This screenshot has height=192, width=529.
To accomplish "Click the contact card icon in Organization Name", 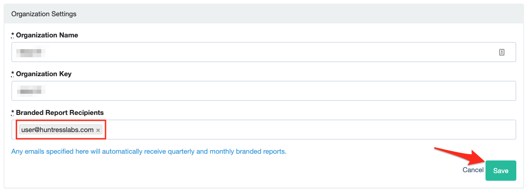I will point(502,52).
